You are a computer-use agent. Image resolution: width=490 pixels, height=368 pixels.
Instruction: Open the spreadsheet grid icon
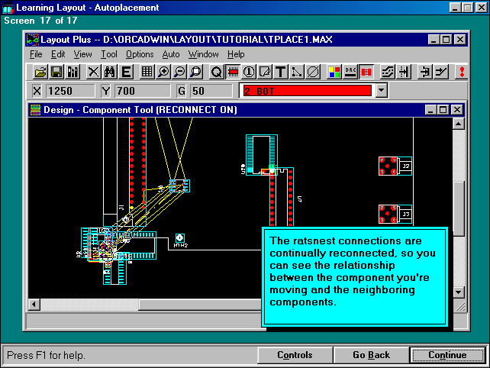tap(147, 72)
